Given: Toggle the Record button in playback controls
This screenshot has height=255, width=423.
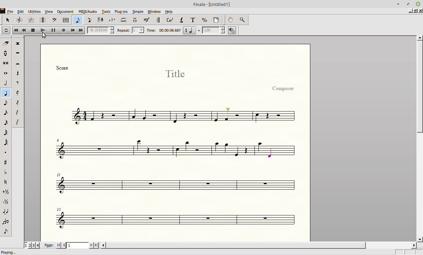Looking at the screenshot, I should tap(63, 30).
